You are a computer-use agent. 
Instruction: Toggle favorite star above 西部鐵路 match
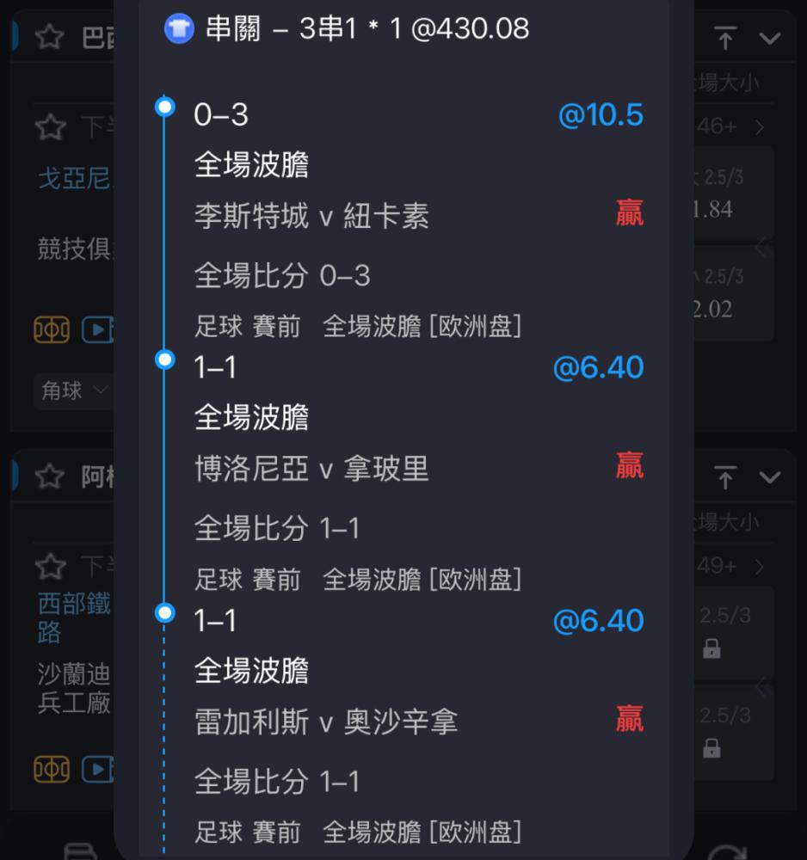50,566
